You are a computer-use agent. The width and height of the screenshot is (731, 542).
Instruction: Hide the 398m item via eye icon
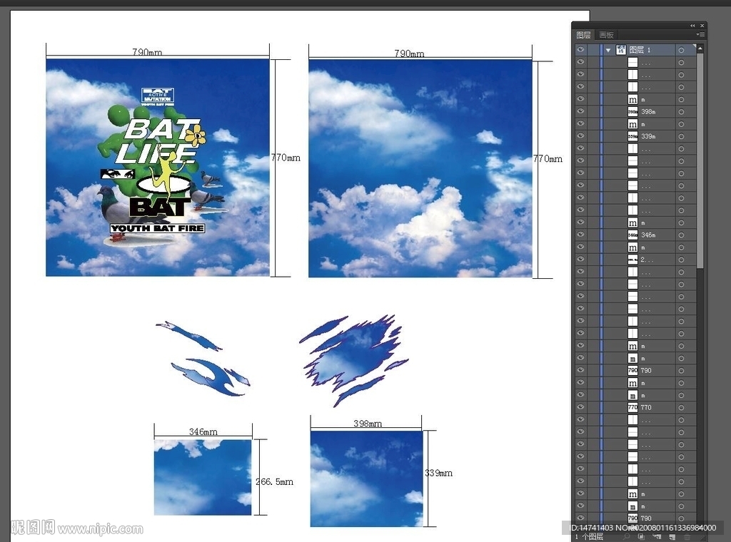point(580,111)
